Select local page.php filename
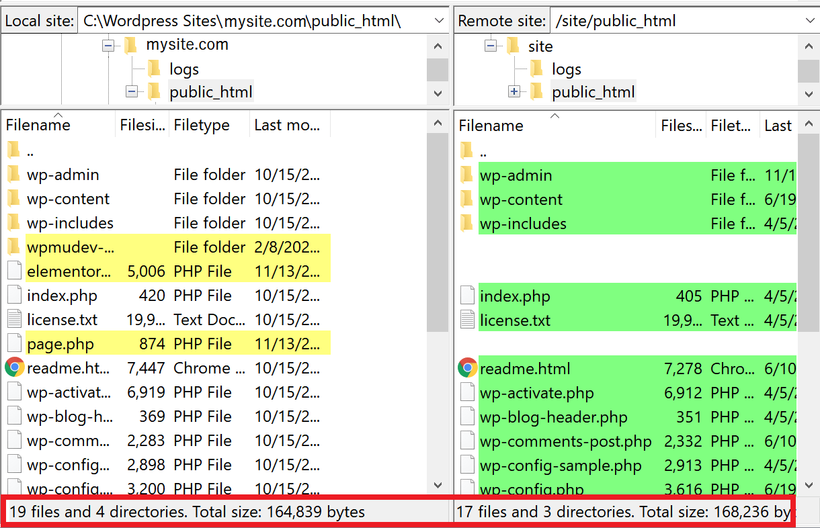 pyautogui.click(x=60, y=344)
